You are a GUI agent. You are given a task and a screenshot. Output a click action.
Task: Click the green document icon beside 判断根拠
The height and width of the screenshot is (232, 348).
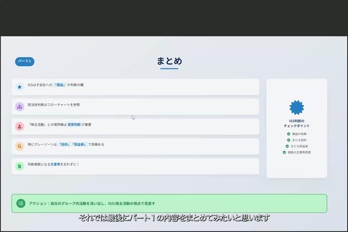(19, 166)
